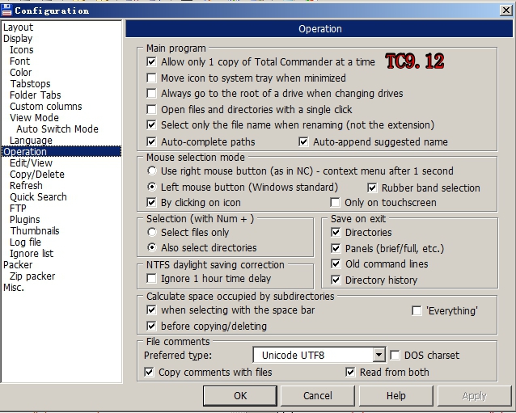
Task: Open Edit/View settings
Action: coord(31,162)
